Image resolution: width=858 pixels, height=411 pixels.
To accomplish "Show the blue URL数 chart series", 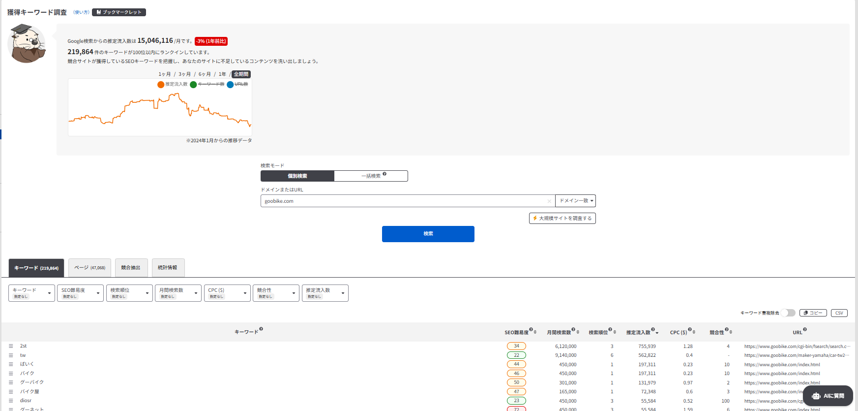I will tap(230, 85).
